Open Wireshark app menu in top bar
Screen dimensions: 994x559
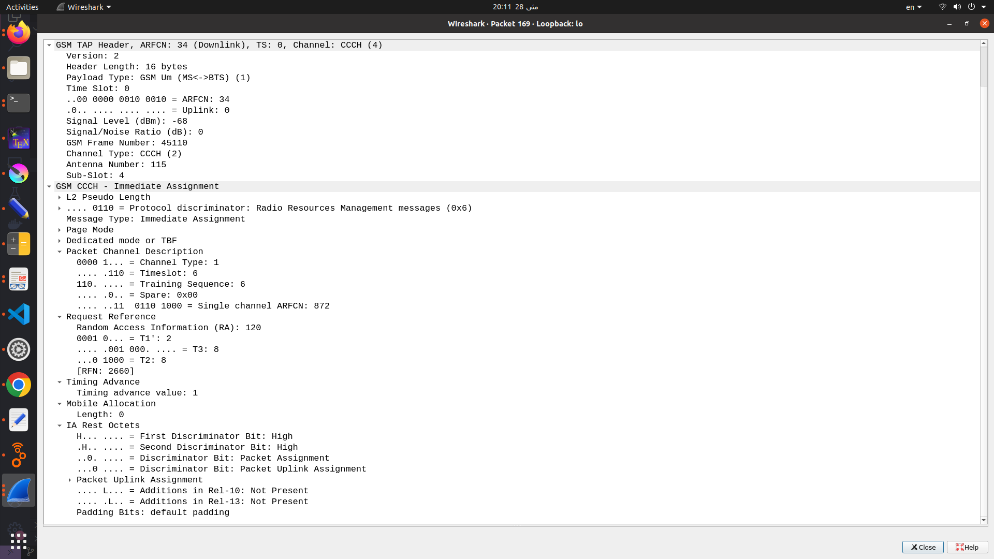tap(84, 7)
